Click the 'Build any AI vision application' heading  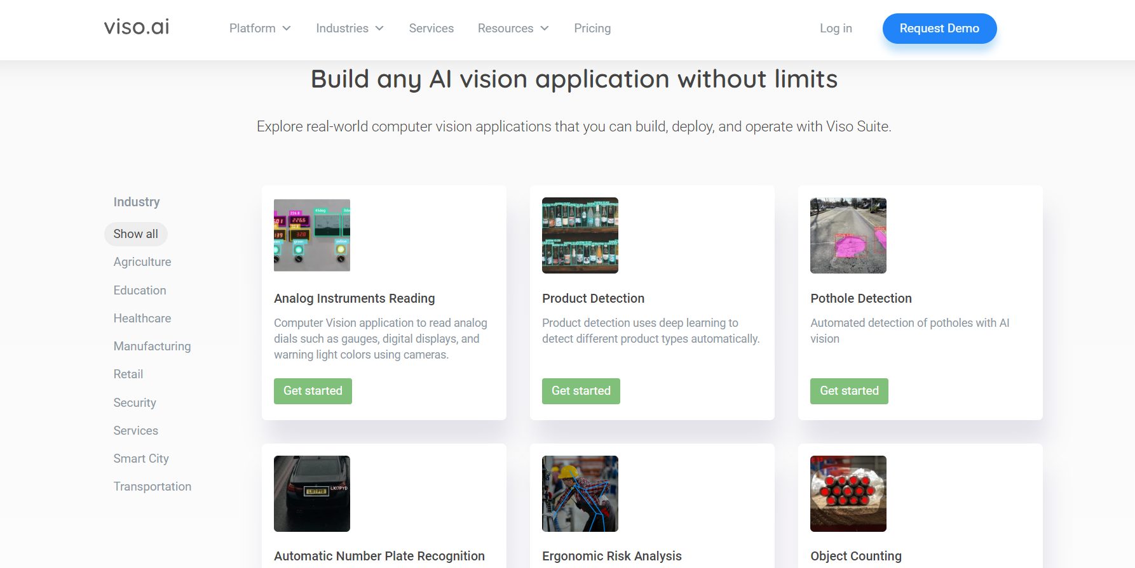[574, 79]
